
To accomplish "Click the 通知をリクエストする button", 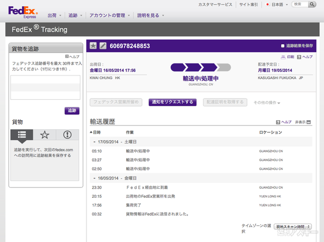I will tap(173, 102).
